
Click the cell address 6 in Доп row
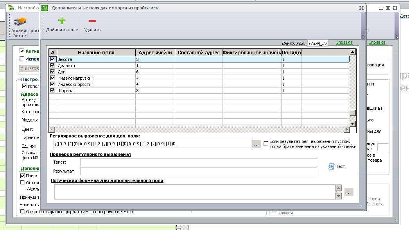[x=155, y=72]
